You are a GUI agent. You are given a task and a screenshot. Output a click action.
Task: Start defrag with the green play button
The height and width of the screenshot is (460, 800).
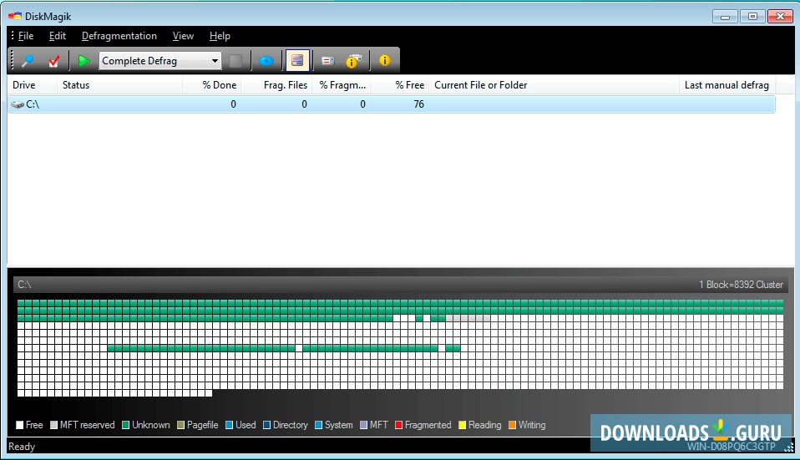tap(84, 61)
